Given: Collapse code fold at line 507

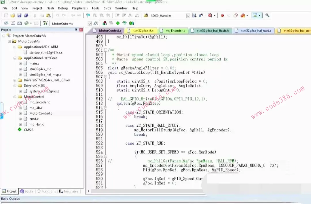Looking at the screenshot, I should click(105, 77).
